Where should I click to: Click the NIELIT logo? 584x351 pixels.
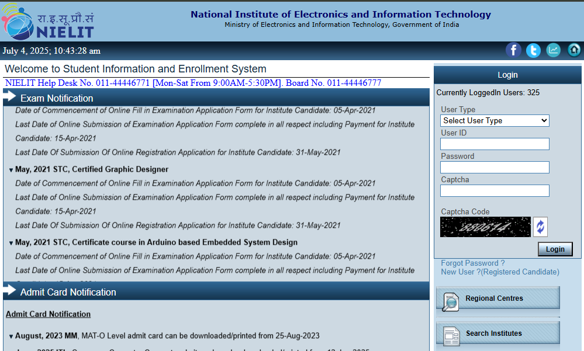(x=47, y=21)
